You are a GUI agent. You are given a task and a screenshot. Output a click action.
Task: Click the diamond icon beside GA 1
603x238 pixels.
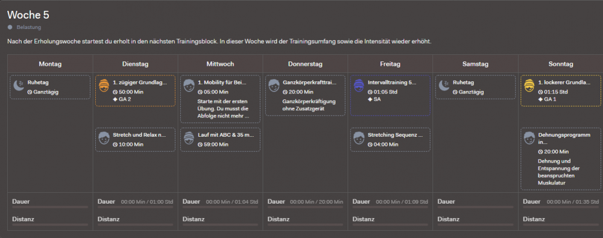tap(540, 99)
